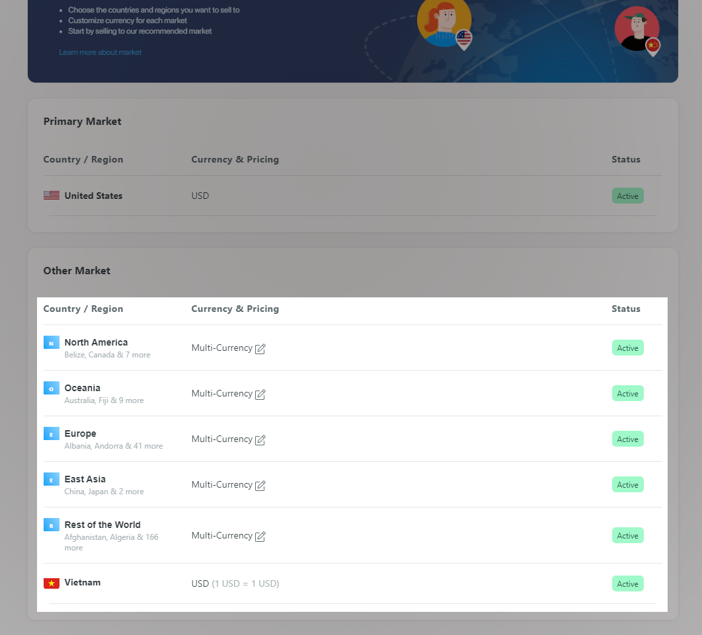The image size is (702, 635).
Task: Edit Rest of the World multi-currency pricing
Action: pyautogui.click(x=260, y=536)
